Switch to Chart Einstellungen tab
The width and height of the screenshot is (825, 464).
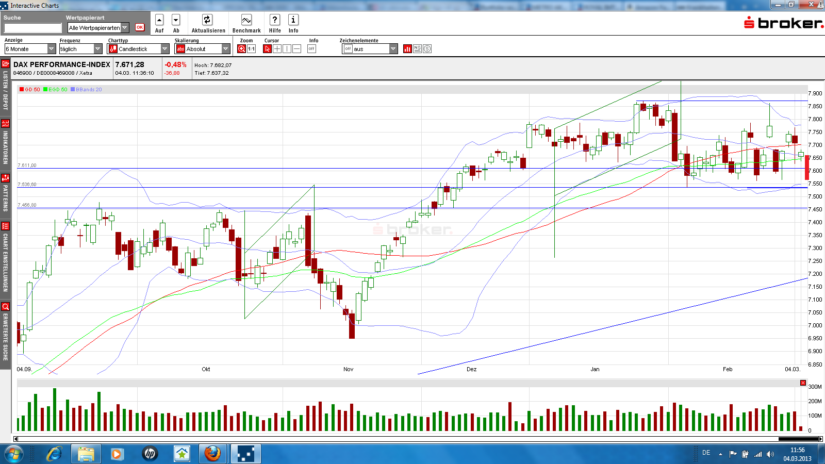tap(5, 262)
